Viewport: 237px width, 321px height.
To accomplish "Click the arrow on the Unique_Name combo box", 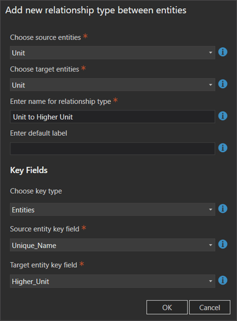I will (x=210, y=245).
